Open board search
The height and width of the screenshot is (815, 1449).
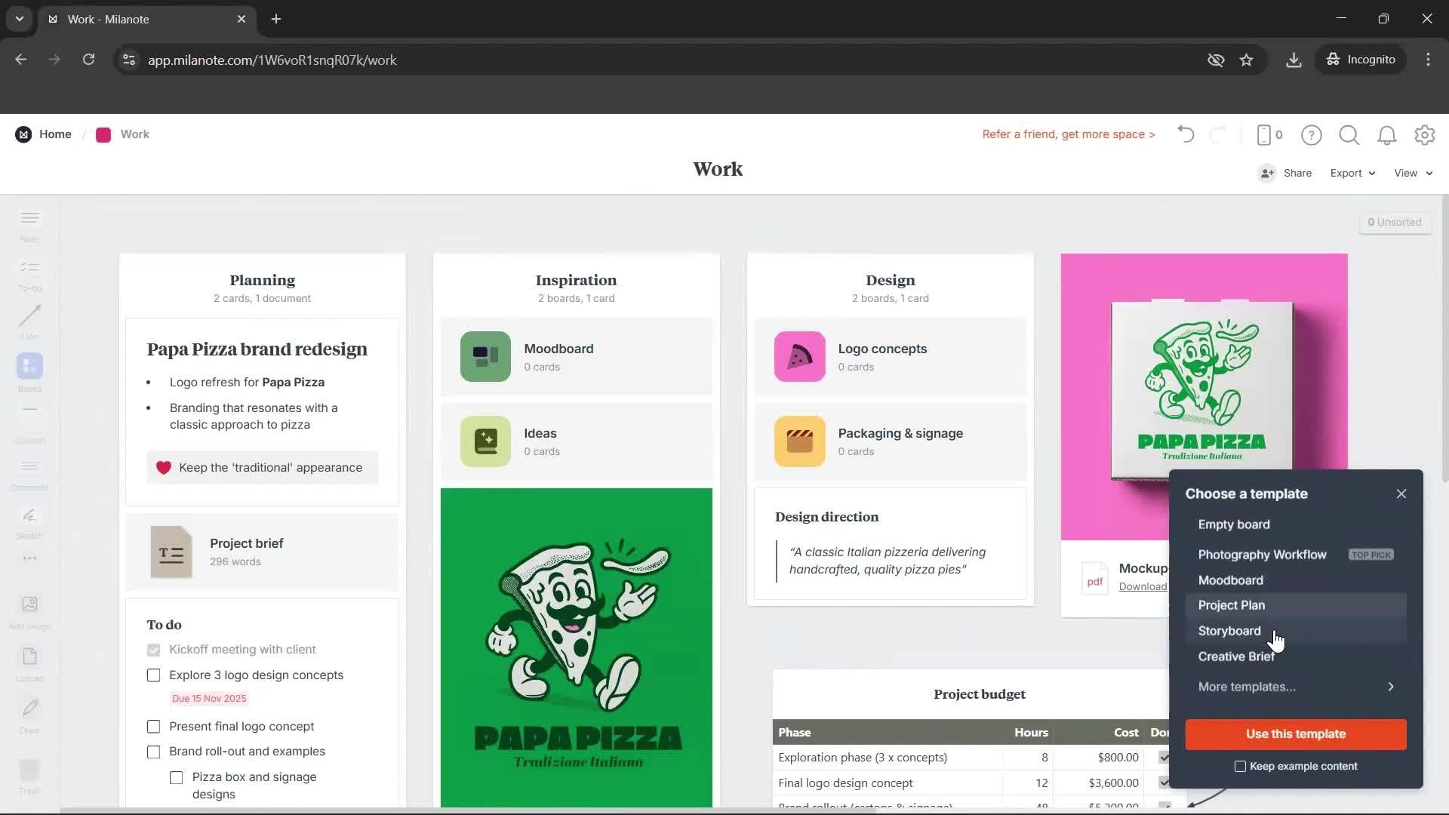pyautogui.click(x=1349, y=135)
